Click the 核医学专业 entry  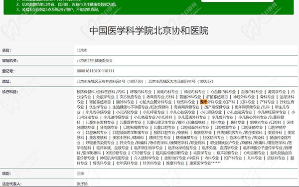[202, 153]
